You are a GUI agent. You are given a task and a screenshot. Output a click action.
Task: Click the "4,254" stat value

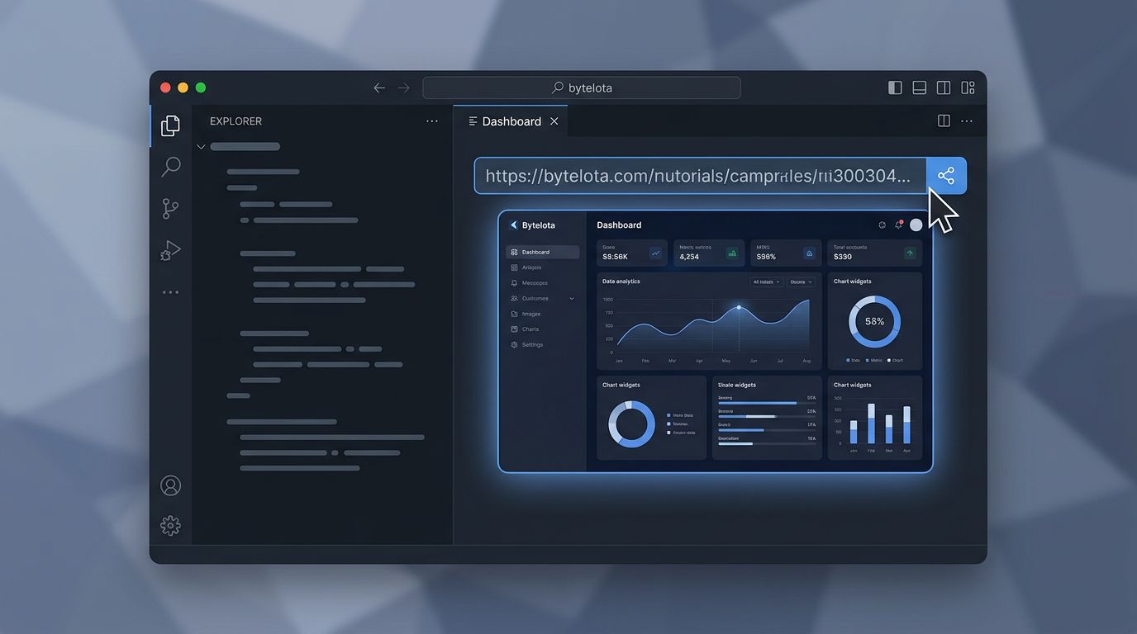(689, 257)
